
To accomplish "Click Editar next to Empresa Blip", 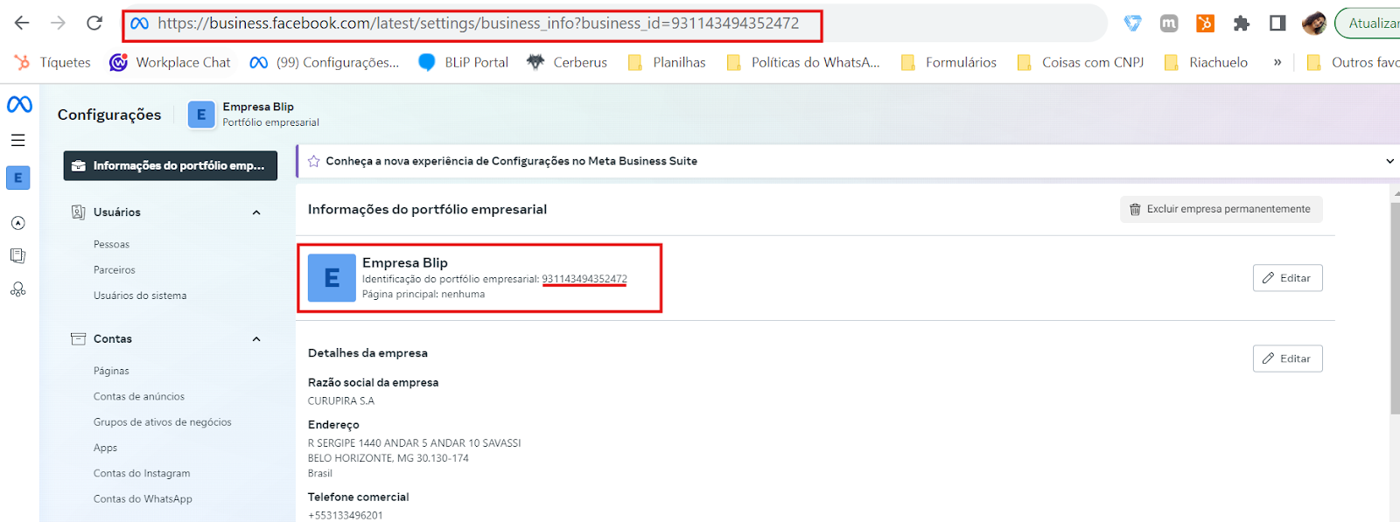I will tap(1287, 278).
